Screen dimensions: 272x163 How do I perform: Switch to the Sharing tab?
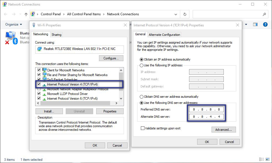pyautogui.click(x=56, y=34)
